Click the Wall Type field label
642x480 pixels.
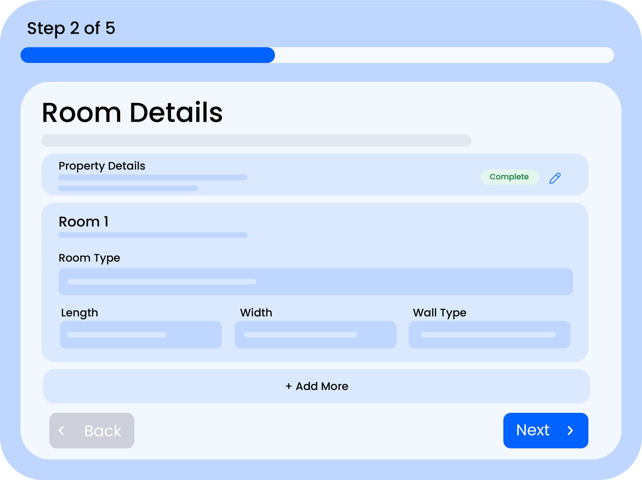[439, 313]
